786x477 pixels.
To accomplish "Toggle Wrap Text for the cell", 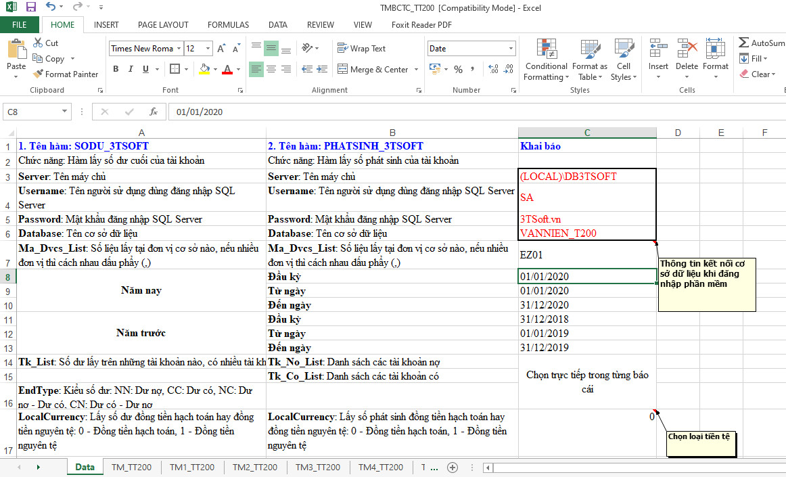I will click(361, 49).
